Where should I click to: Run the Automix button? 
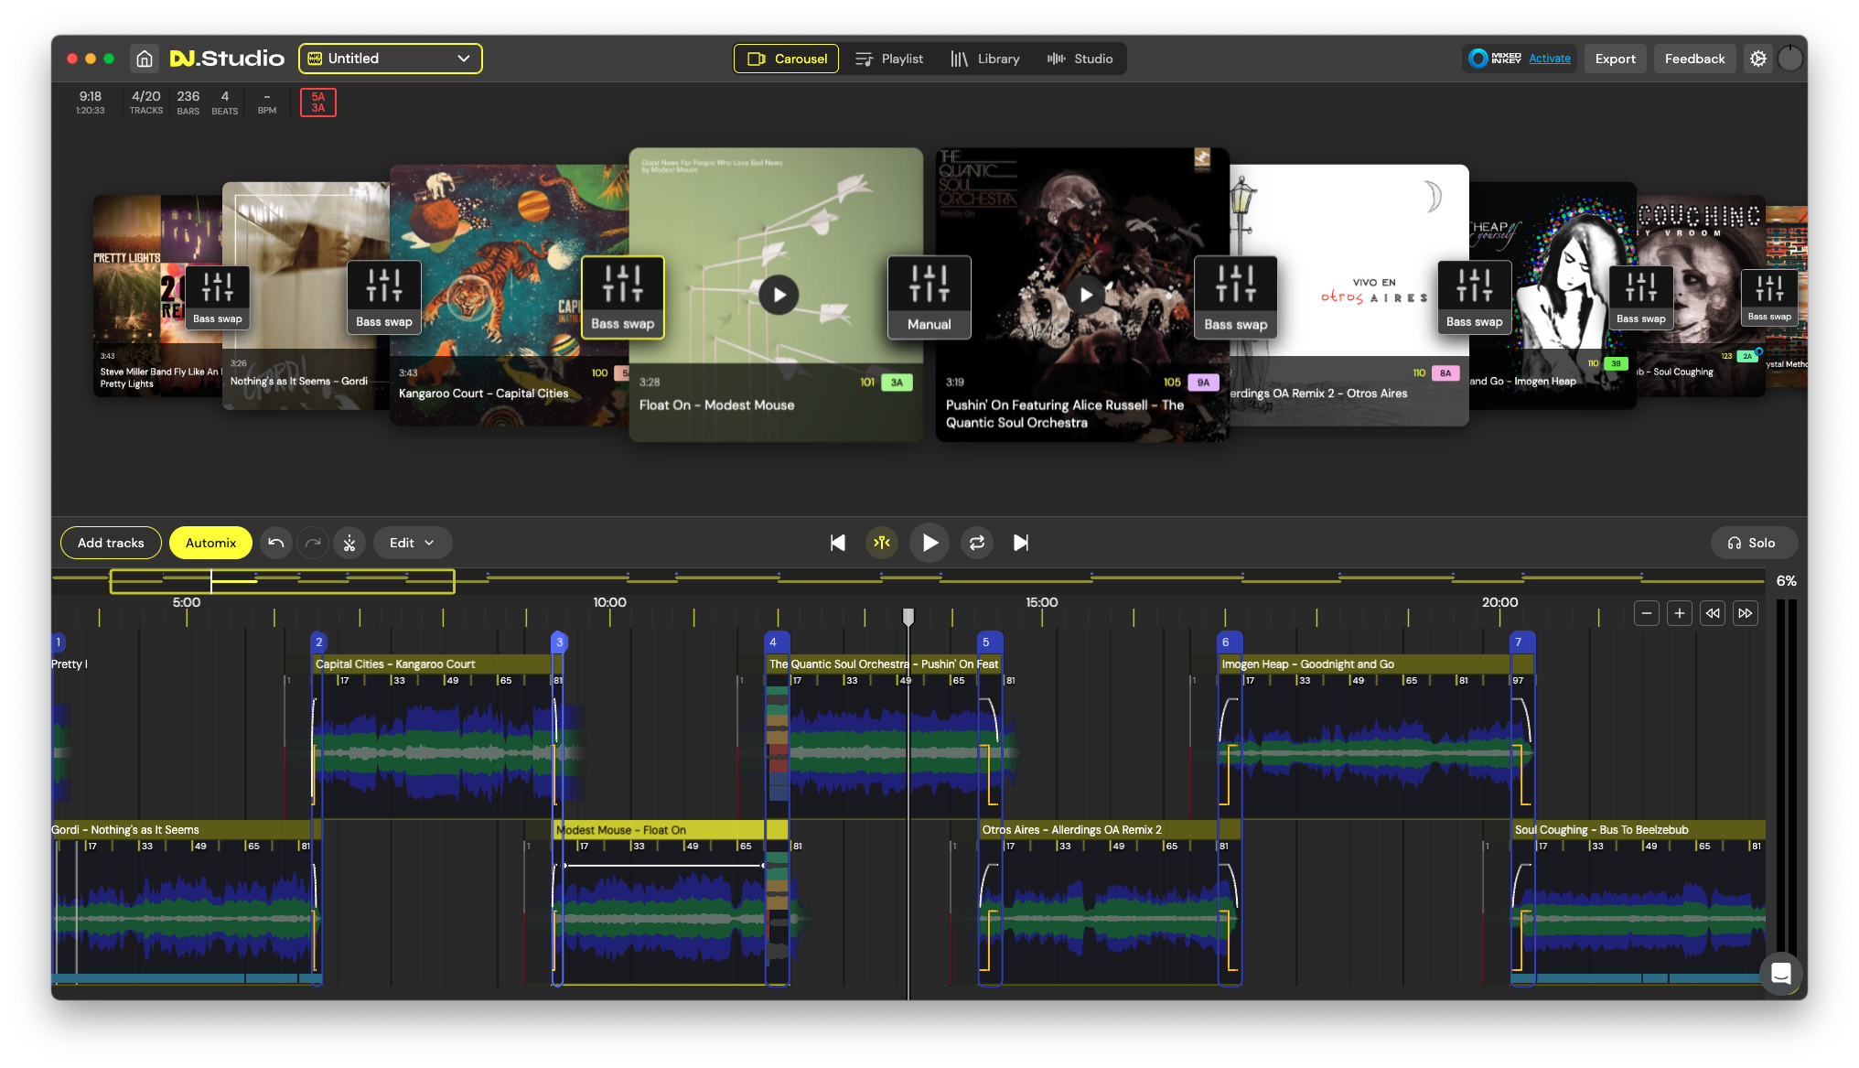coord(210,543)
